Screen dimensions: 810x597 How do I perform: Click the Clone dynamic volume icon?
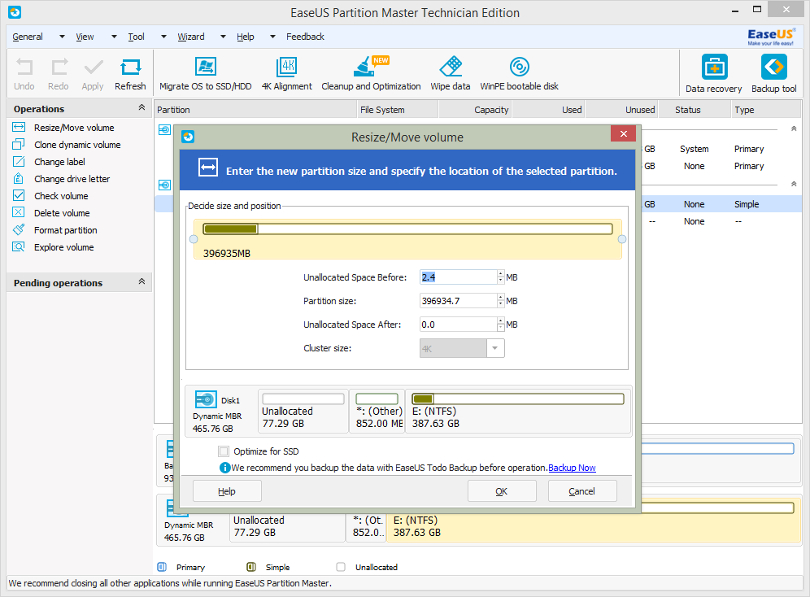point(19,144)
